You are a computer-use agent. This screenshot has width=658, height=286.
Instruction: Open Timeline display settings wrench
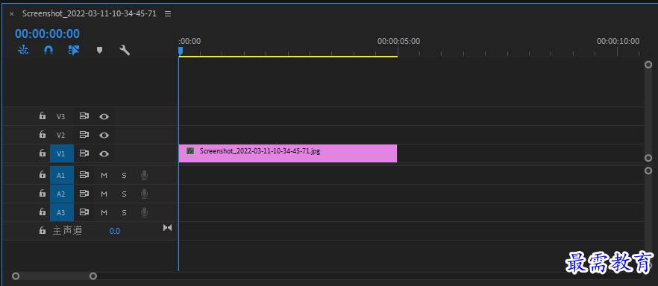[x=125, y=50]
